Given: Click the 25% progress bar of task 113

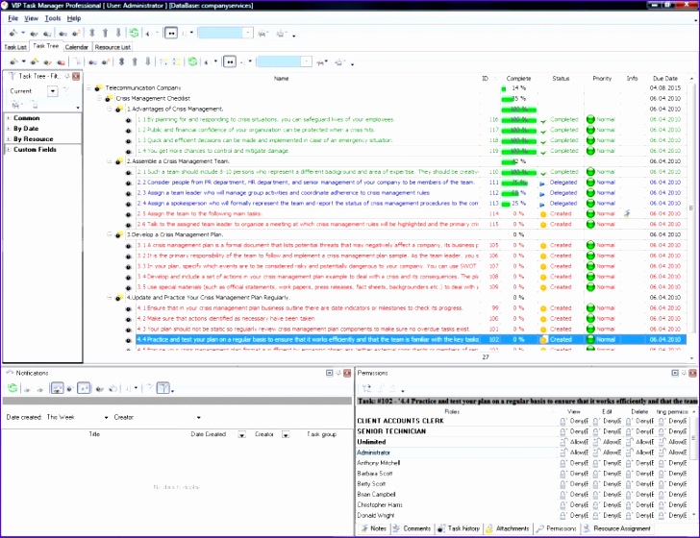Looking at the screenshot, I should pos(518,204).
